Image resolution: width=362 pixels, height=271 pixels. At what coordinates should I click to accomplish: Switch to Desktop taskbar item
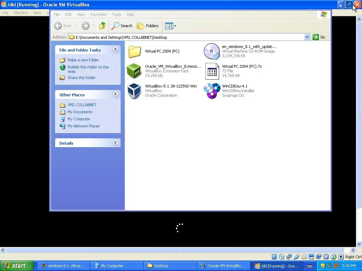point(170,266)
